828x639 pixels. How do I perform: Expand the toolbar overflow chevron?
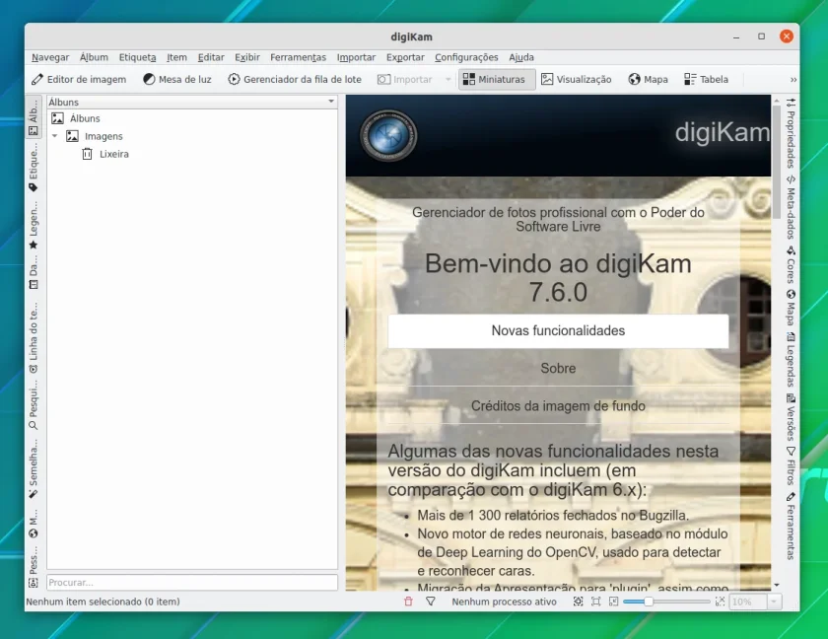coord(793,79)
